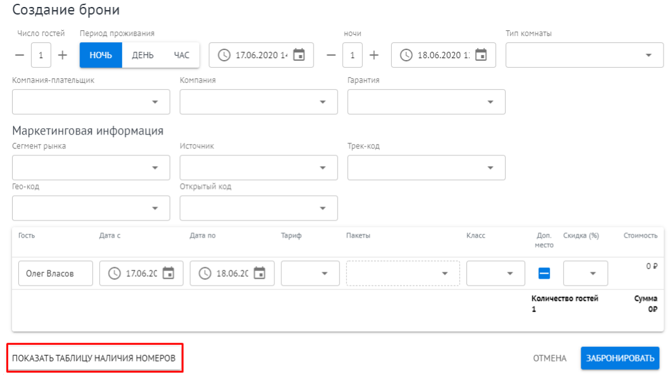Increase nights count with plus
The width and height of the screenshot is (668, 381).
coord(373,55)
